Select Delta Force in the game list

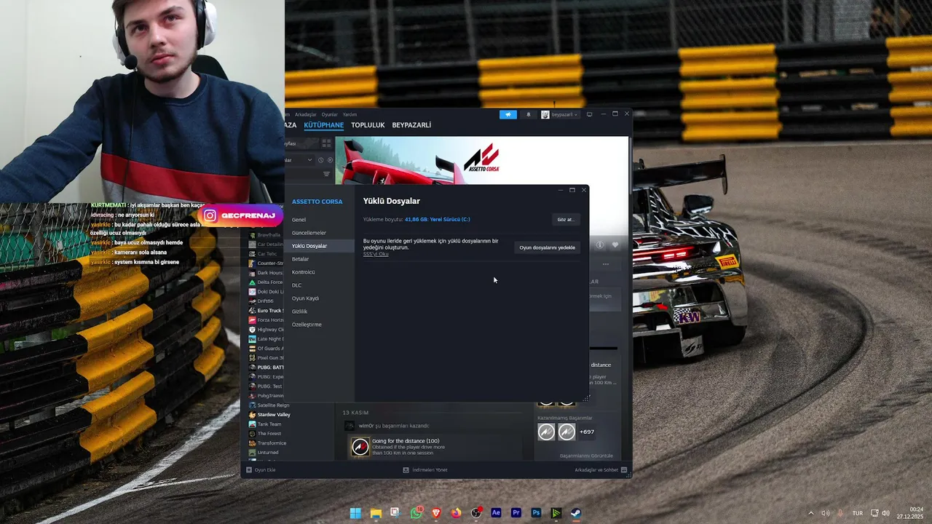click(x=266, y=282)
